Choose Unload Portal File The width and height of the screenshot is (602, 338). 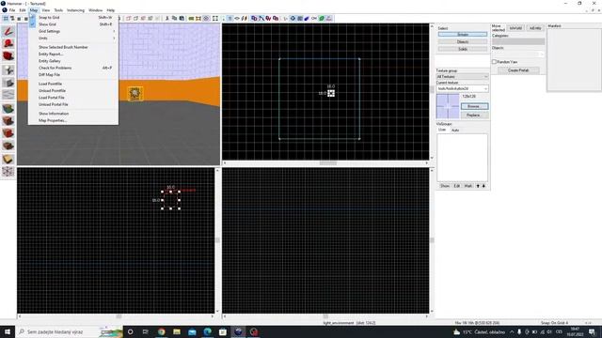73,104
